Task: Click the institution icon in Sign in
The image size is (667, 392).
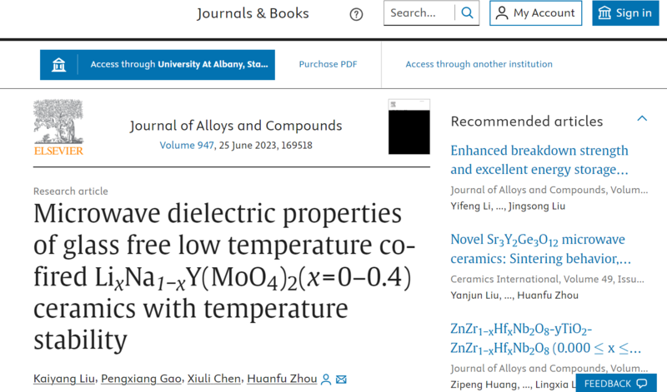Action: tap(604, 13)
